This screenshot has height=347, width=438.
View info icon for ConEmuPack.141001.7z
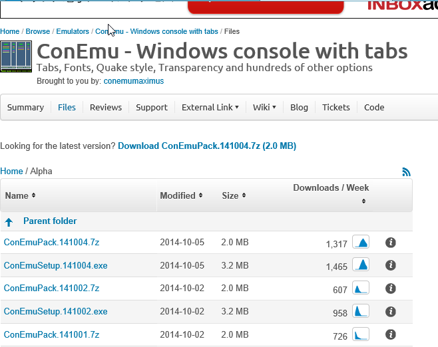391,334
